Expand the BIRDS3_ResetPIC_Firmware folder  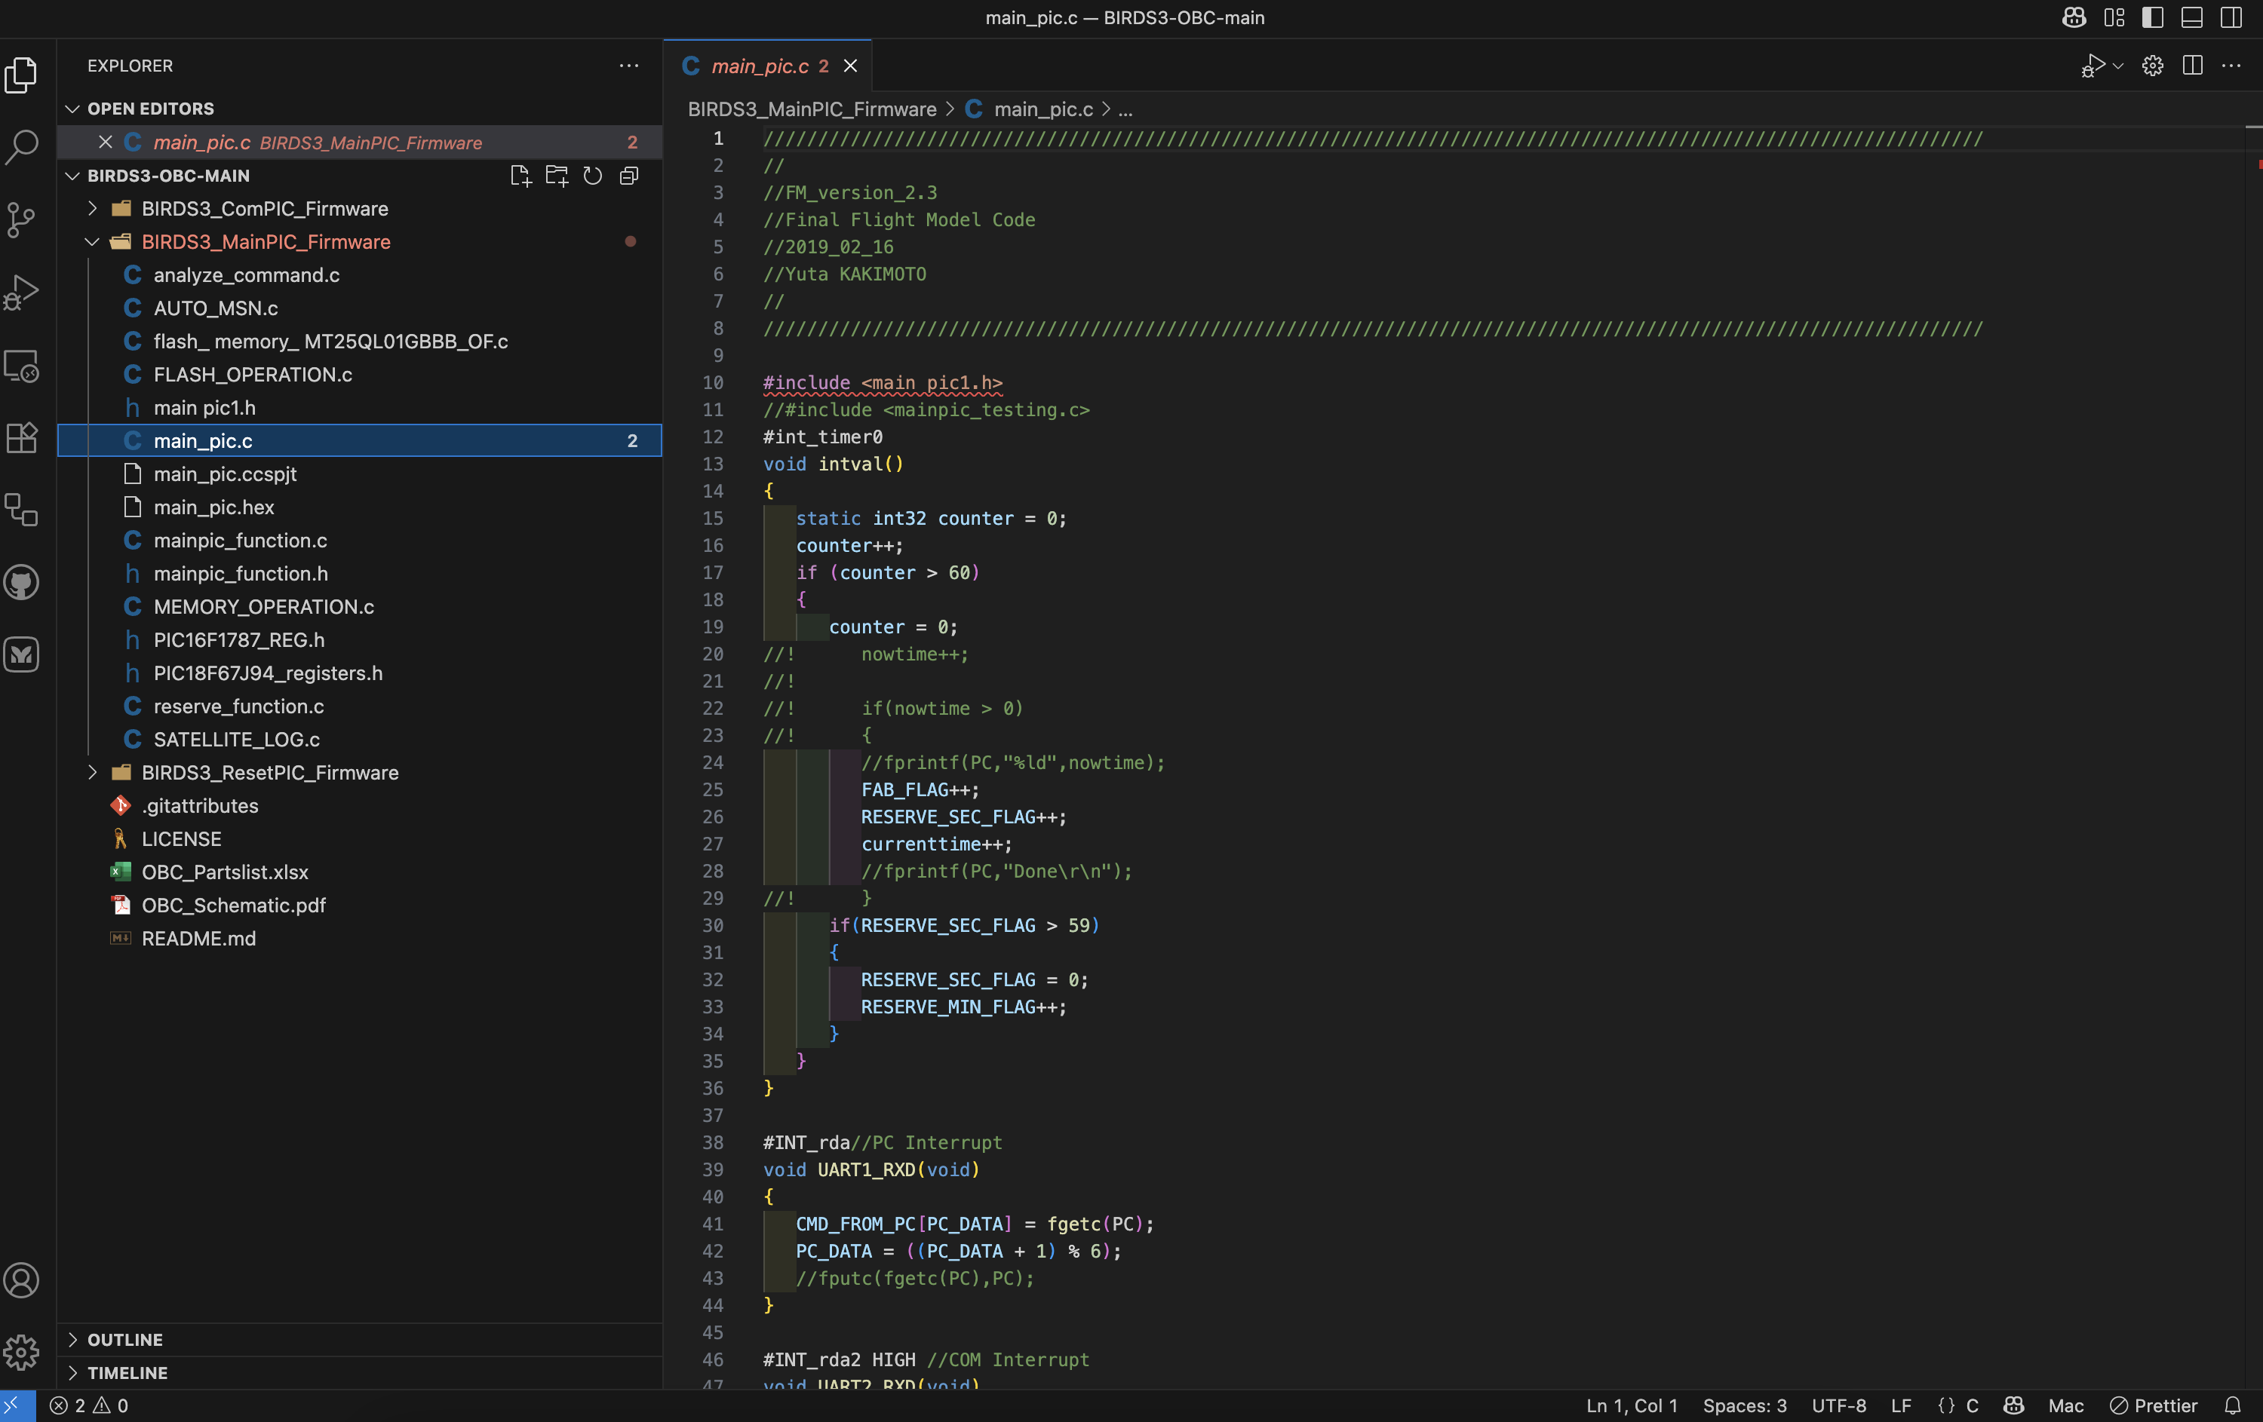pyautogui.click(x=270, y=772)
